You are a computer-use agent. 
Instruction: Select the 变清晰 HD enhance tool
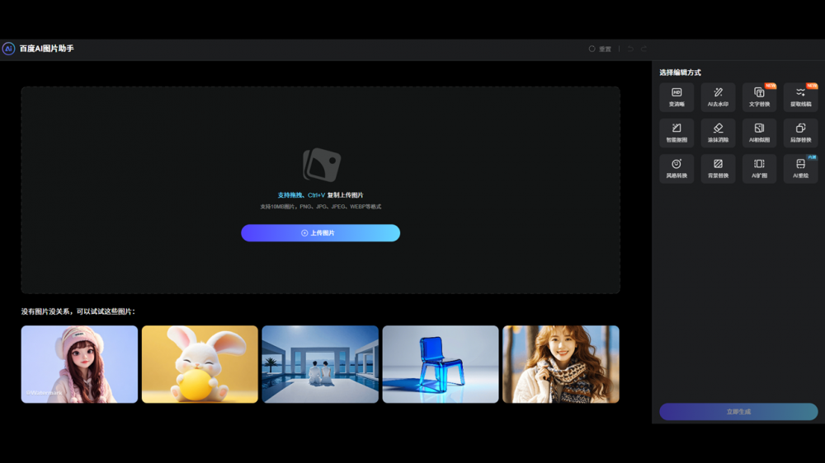coord(676,97)
